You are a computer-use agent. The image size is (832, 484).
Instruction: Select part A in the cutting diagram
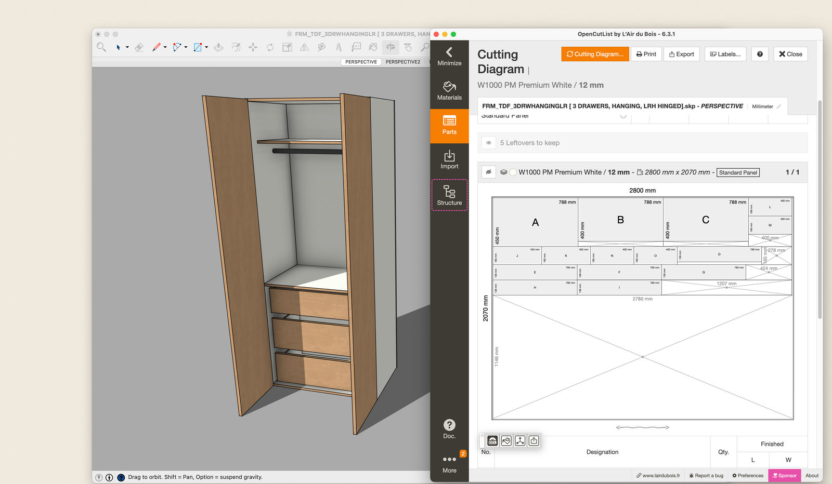[x=535, y=222]
